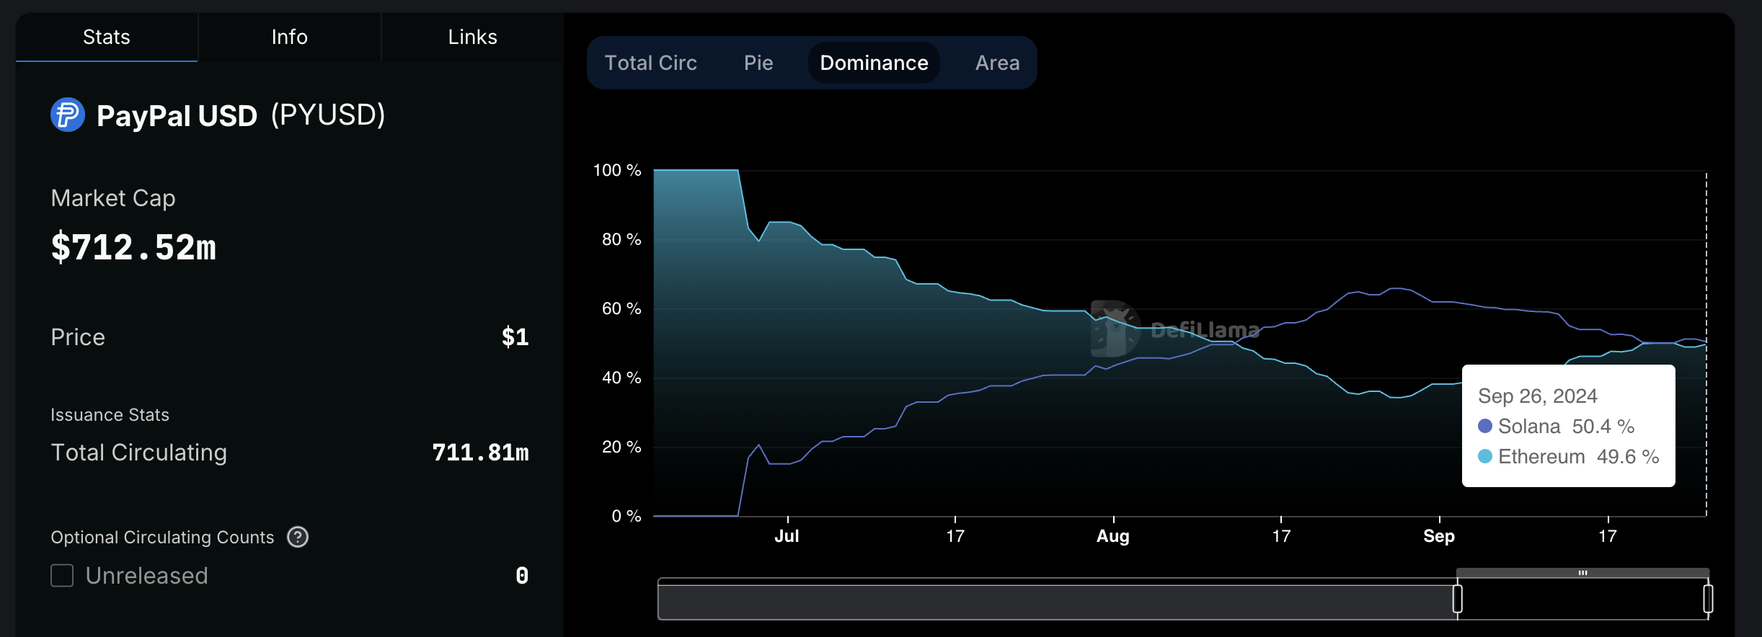Click the Issuance Stats heading

110,415
